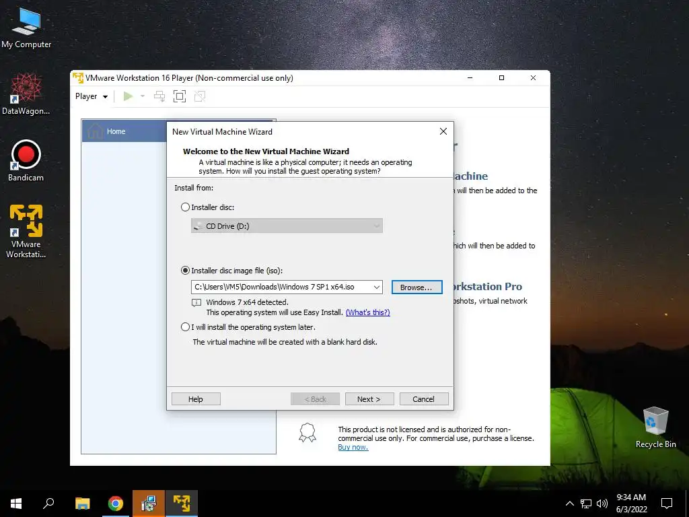689x517 pixels.
Task: Click the taskbar clock showing 9:34 AM
Action: [631, 504]
